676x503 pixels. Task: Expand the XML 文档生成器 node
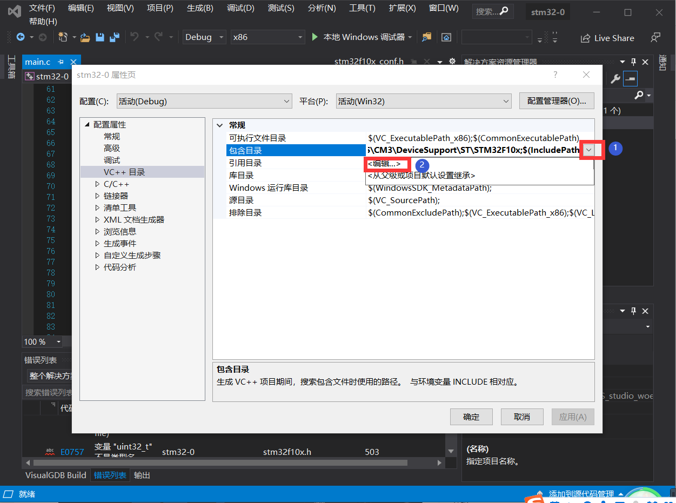click(97, 220)
